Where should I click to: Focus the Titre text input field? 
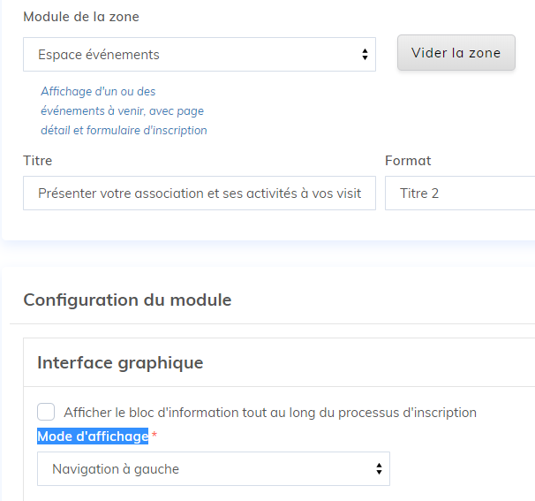click(199, 193)
